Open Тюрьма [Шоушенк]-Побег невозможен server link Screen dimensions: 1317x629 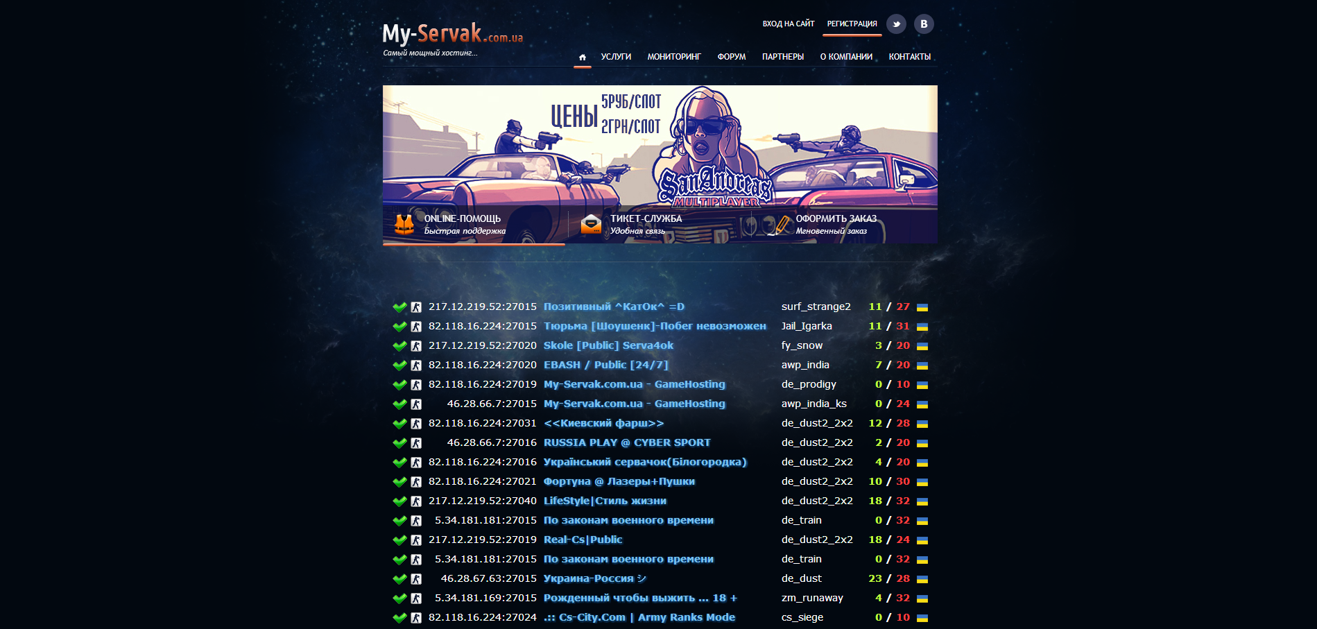coord(655,326)
